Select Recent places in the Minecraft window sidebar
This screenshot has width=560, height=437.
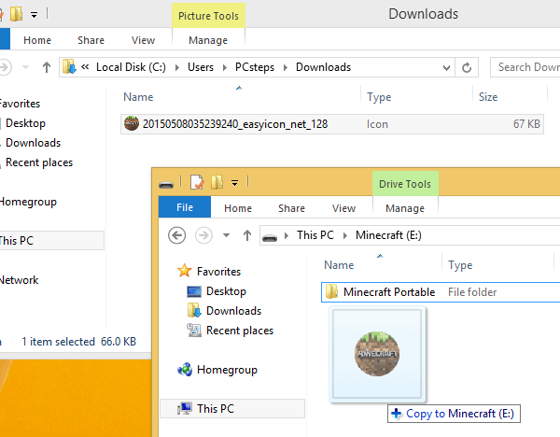[240, 331]
